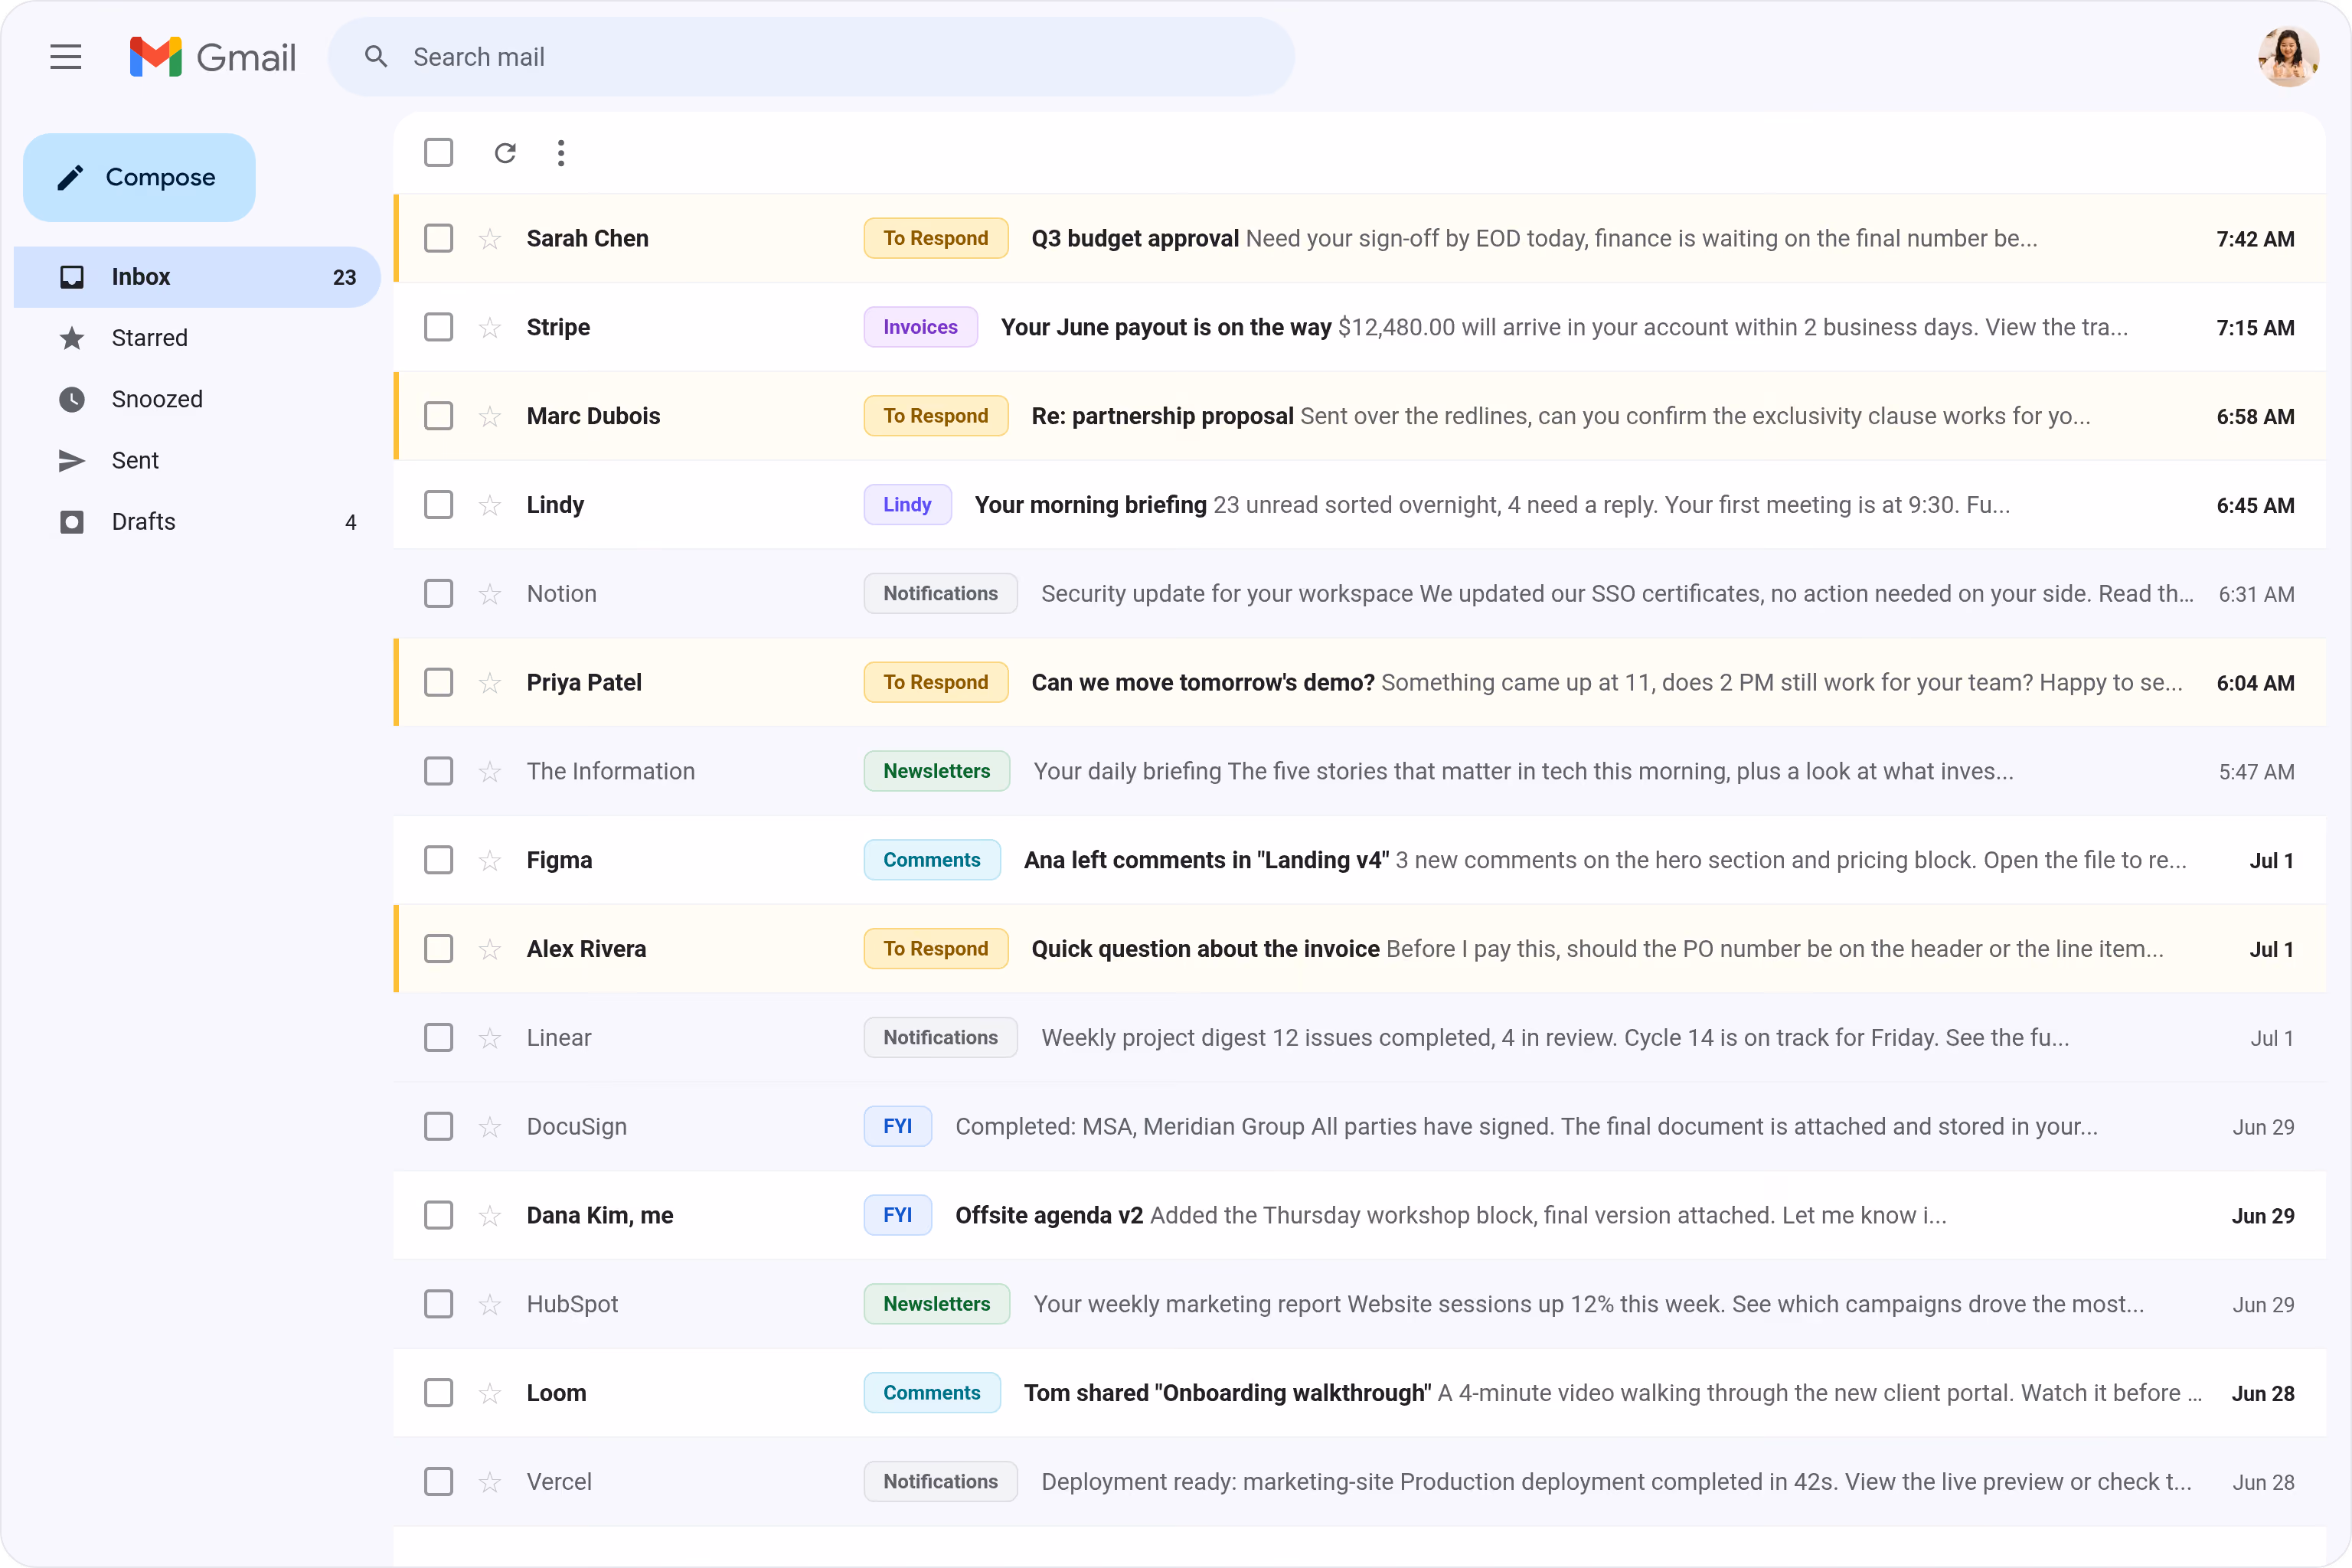This screenshot has height=1568, width=2352.
Task: Open "Quick question about the invoice" email
Action: 1360,949
